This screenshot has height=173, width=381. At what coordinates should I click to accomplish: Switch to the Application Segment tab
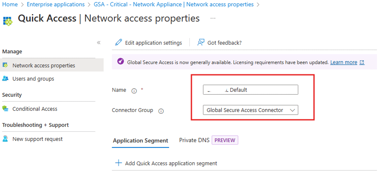click(x=141, y=140)
